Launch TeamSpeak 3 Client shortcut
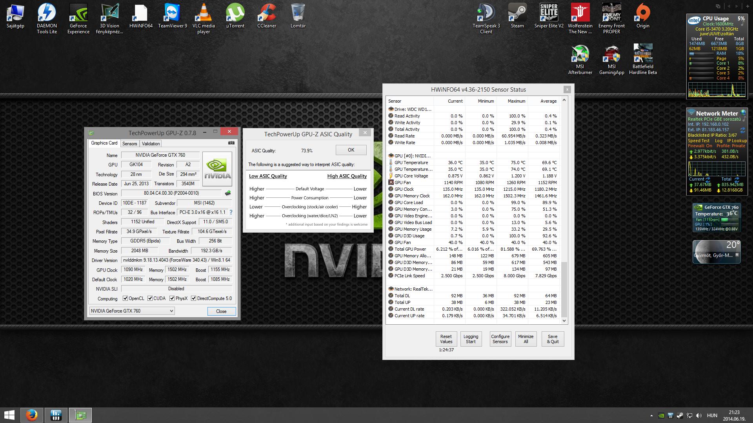753x423 pixels. pyautogui.click(x=486, y=18)
